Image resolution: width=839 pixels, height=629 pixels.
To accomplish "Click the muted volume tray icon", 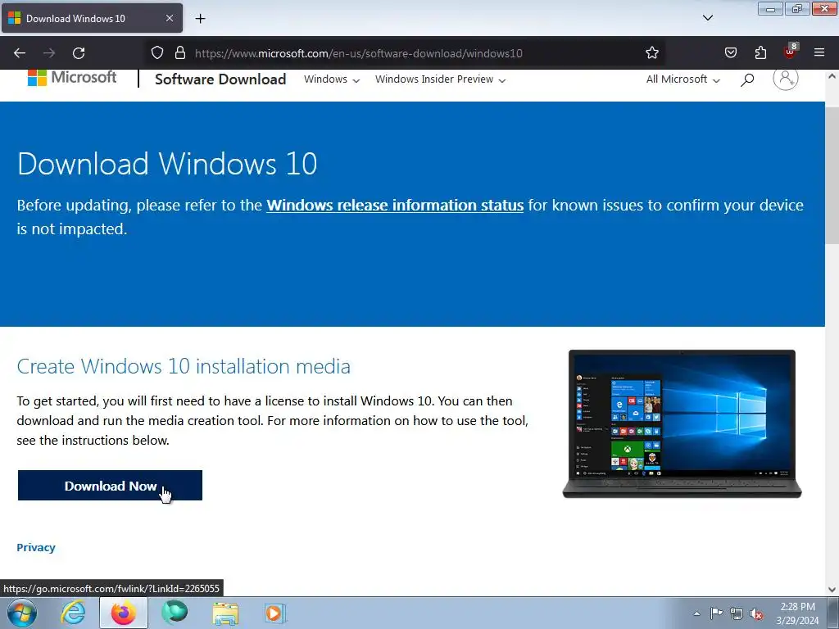I will pyautogui.click(x=756, y=614).
